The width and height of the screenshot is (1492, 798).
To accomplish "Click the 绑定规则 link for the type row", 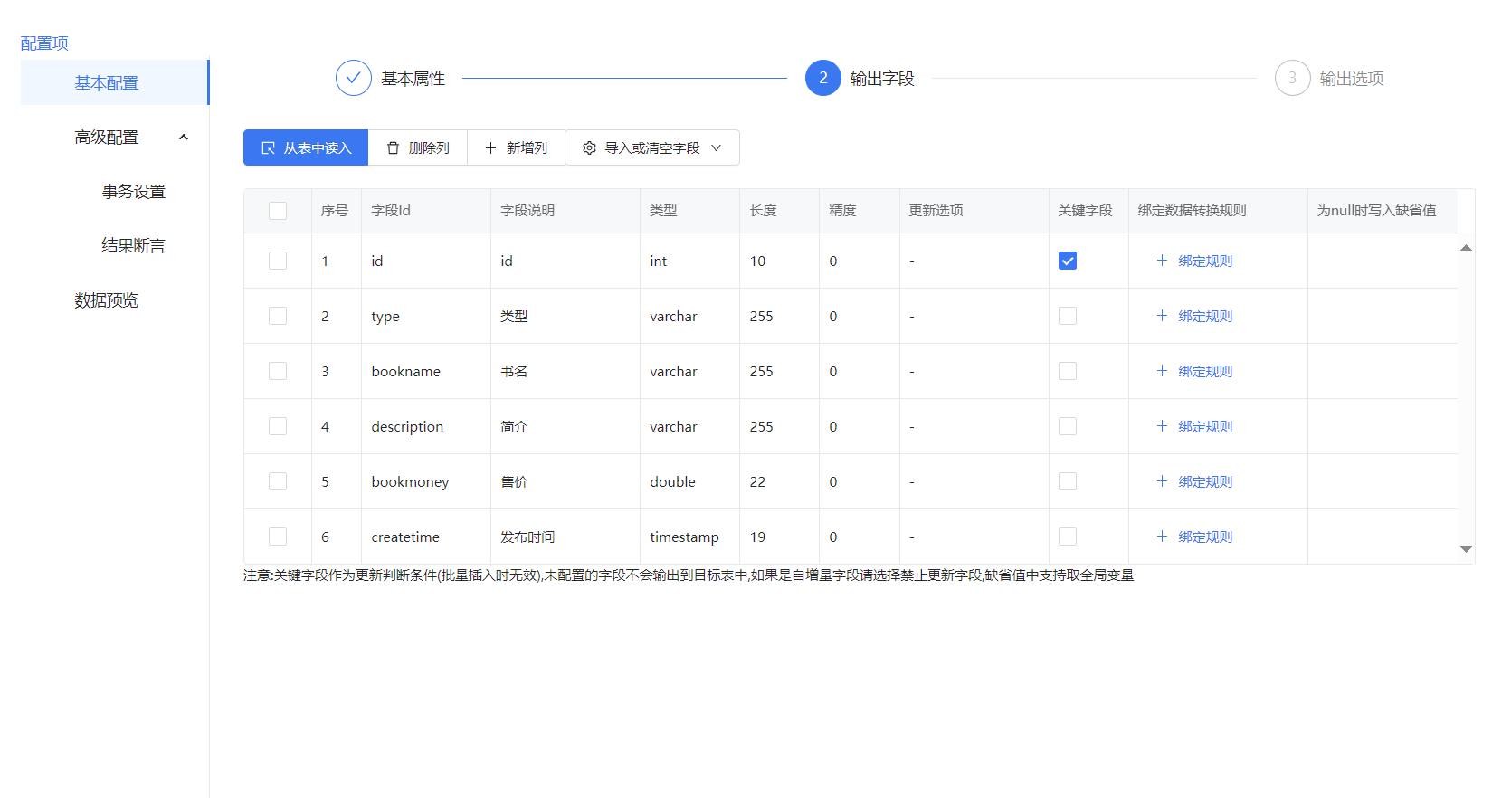I will click(1205, 316).
